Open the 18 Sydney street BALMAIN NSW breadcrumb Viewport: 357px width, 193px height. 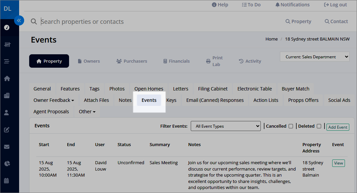tap(317, 39)
